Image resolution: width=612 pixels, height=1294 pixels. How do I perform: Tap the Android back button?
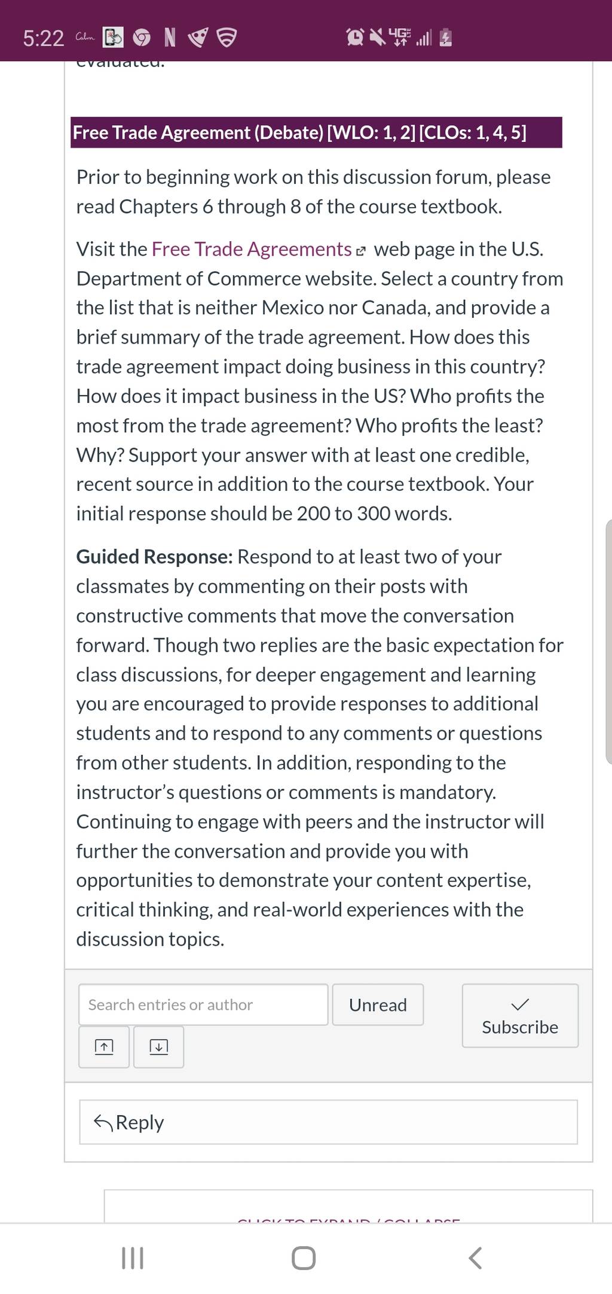click(475, 1257)
